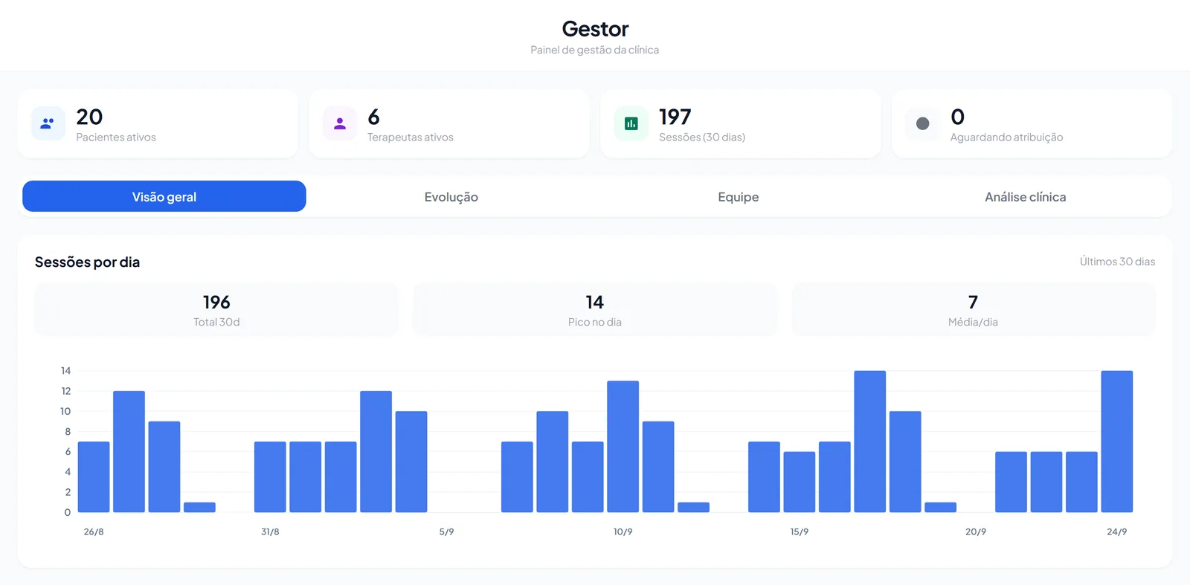This screenshot has height=585, width=1190.
Task: Click the "2" y-axis tick label
Action: (x=68, y=492)
